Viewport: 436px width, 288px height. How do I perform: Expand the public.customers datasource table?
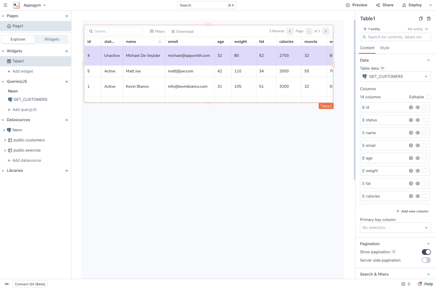pos(5,140)
